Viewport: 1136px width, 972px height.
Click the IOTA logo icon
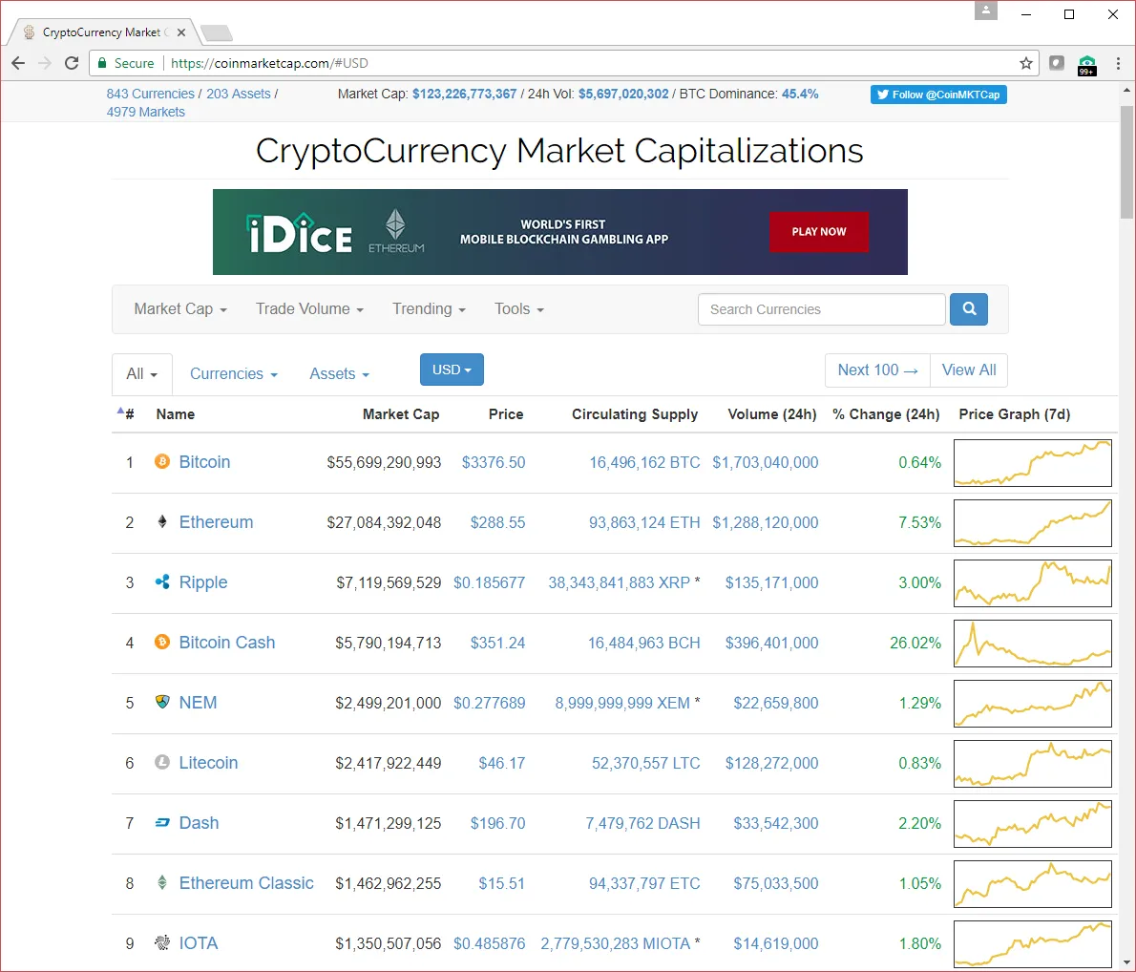[162, 942]
